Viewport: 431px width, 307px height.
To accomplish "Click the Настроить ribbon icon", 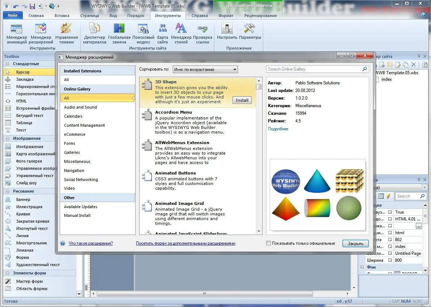I will [227, 31].
